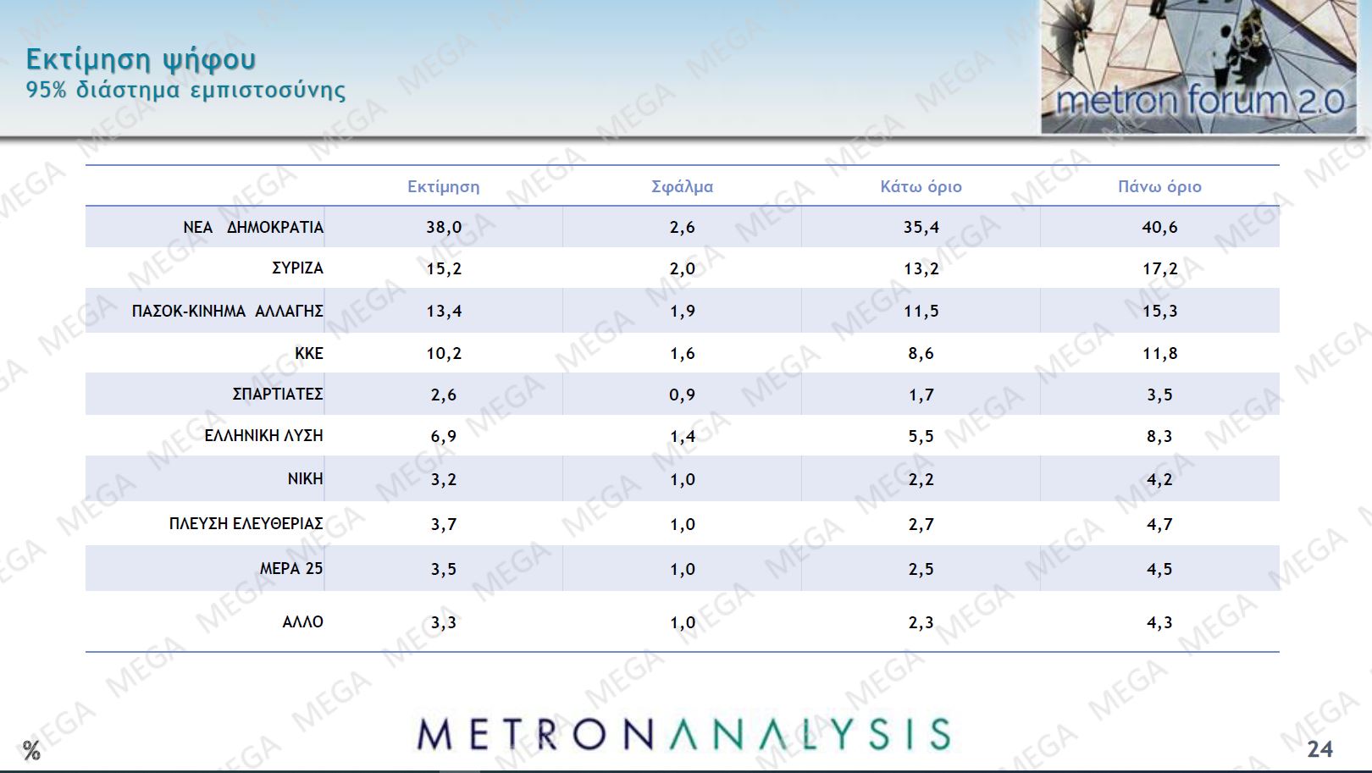Click the 38,0 estimate for ΝΕΑ ΔΗΜΟΚΡΑΤΙΑ
1372x773 pixels.
444,227
